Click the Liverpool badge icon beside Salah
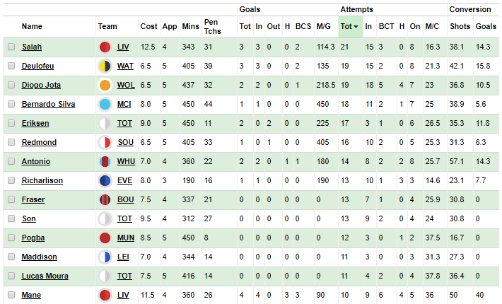The image size is (502, 304). point(105,47)
